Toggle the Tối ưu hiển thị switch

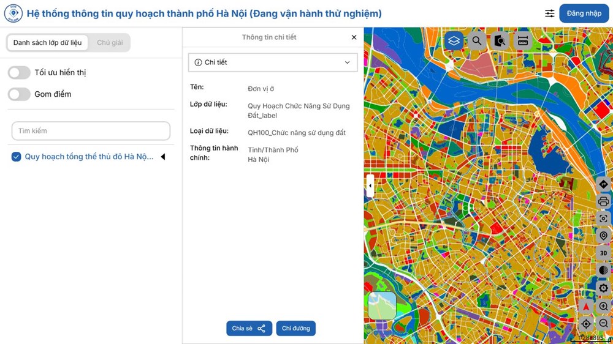click(x=19, y=73)
